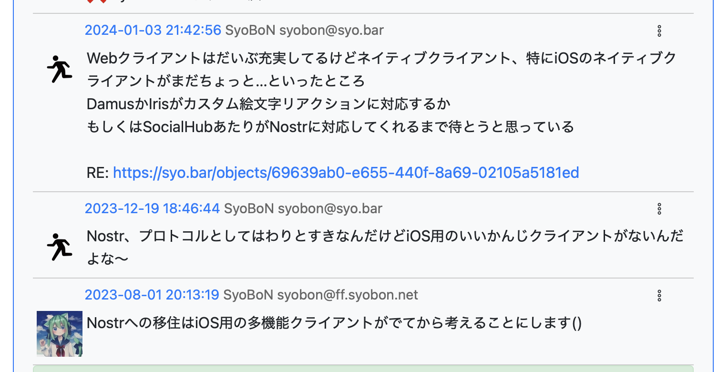
Task: Open the green-haired anime avatar thumbnail
Action: tap(60, 333)
